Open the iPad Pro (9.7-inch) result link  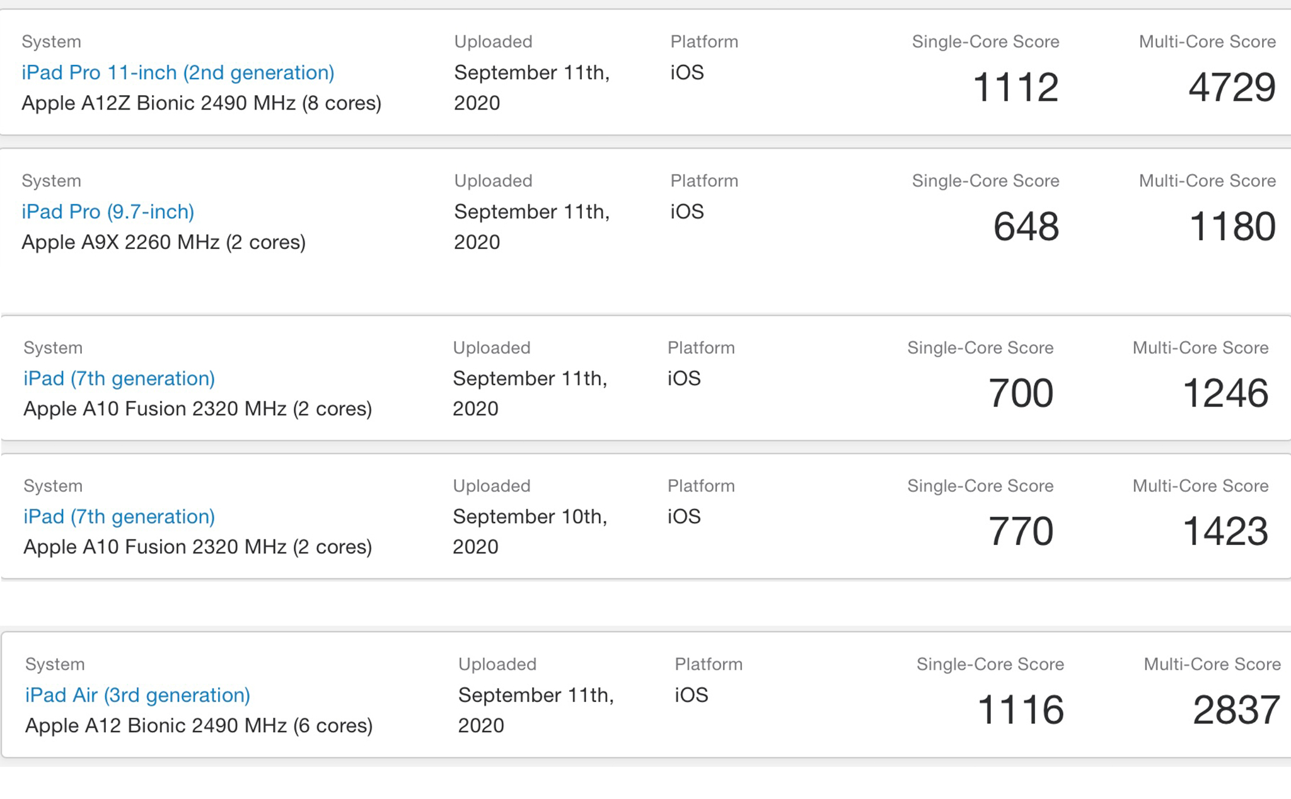[x=108, y=212]
